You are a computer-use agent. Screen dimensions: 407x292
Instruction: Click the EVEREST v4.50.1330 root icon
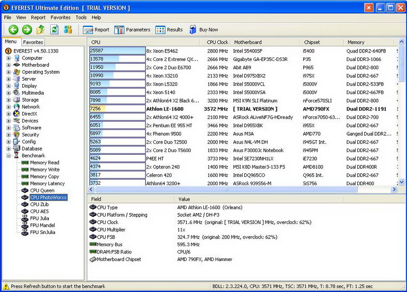pyautogui.click(x=8, y=51)
